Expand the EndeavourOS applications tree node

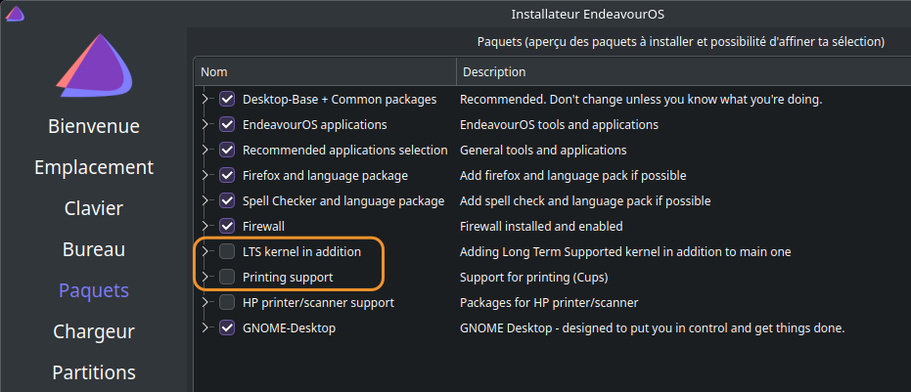[205, 124]
